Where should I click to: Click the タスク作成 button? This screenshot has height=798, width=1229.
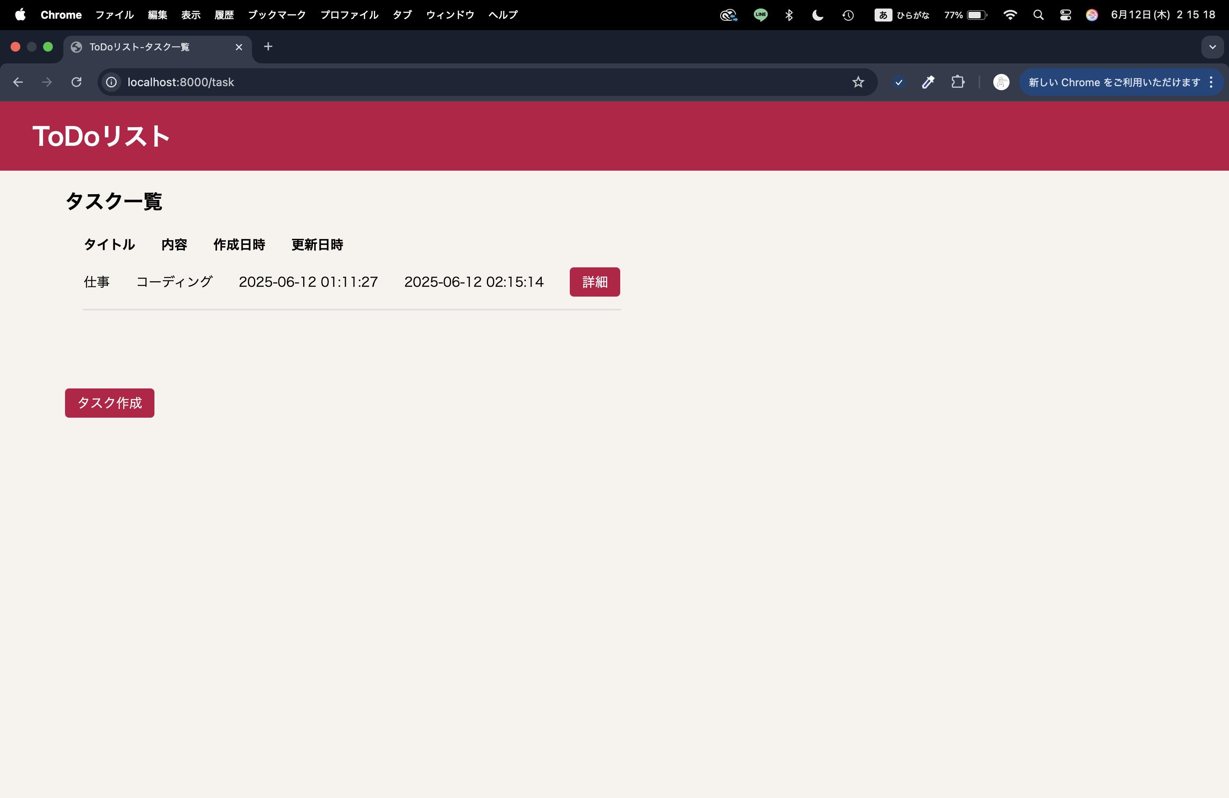(x=109, y=403)
